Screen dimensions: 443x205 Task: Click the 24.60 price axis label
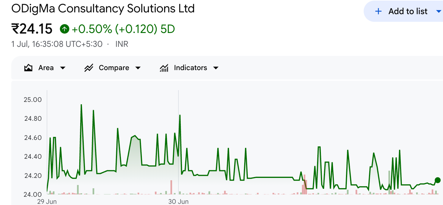click(33, 138)
